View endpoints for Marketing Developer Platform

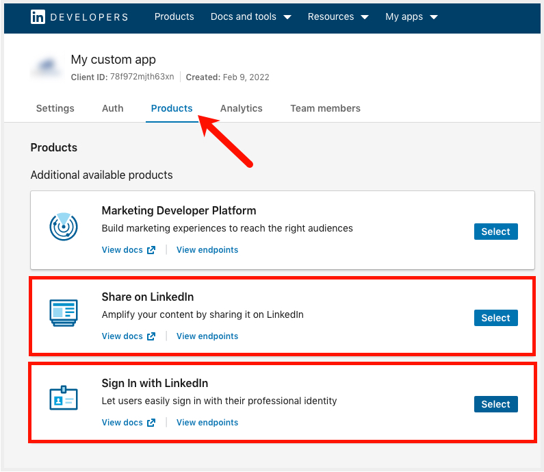point(207,250)
